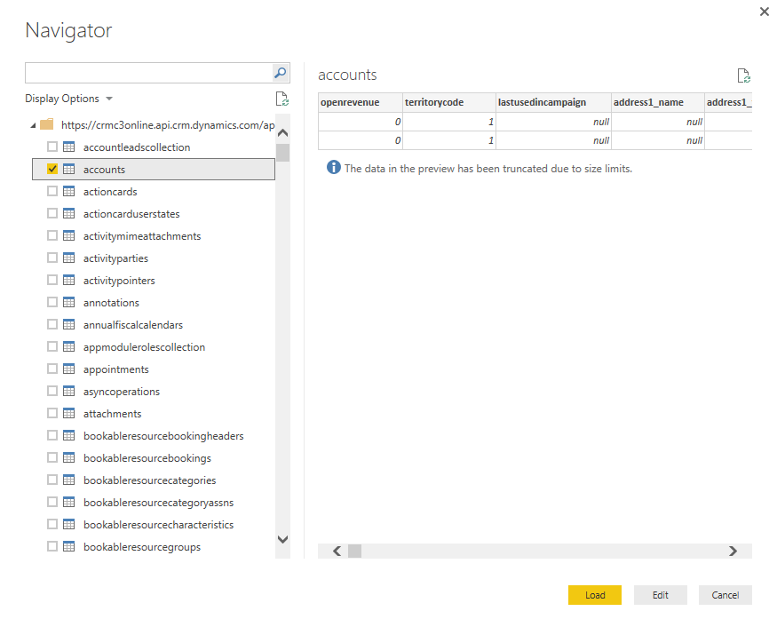
Task: Click table icon beside bookableresourcegroups
Action: tap(69, 547)
